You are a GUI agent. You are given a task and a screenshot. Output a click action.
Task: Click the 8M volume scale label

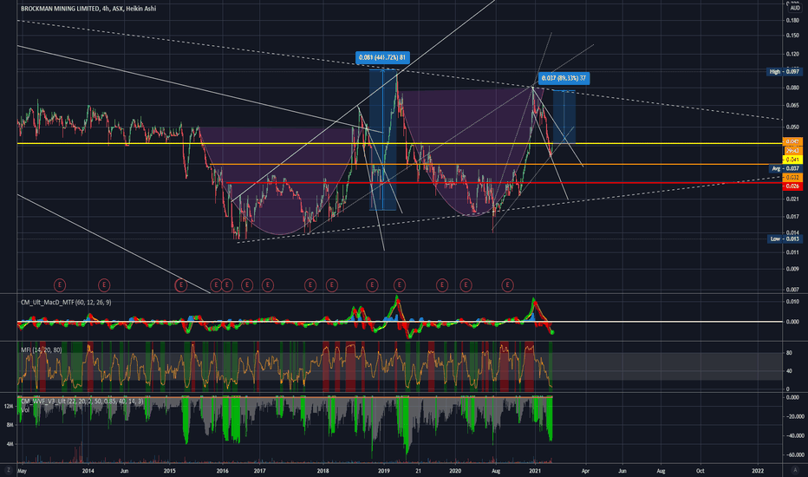pyautogui.click(x=10, y=425)
